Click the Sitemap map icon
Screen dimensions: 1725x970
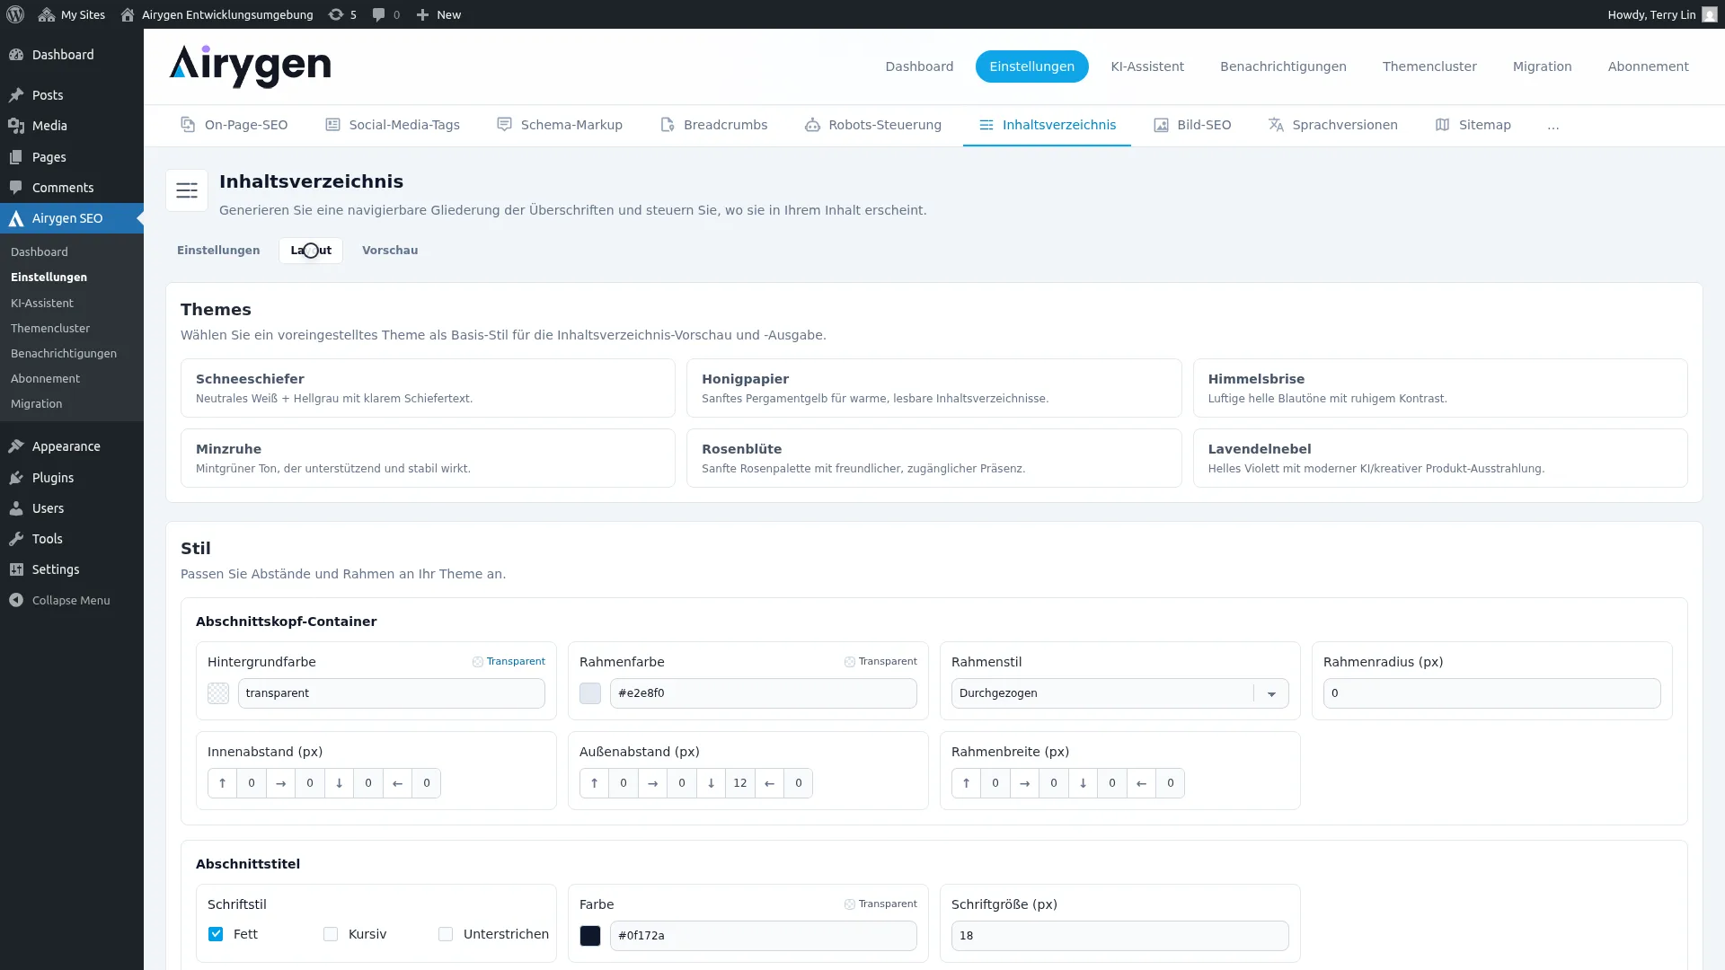1443,125
